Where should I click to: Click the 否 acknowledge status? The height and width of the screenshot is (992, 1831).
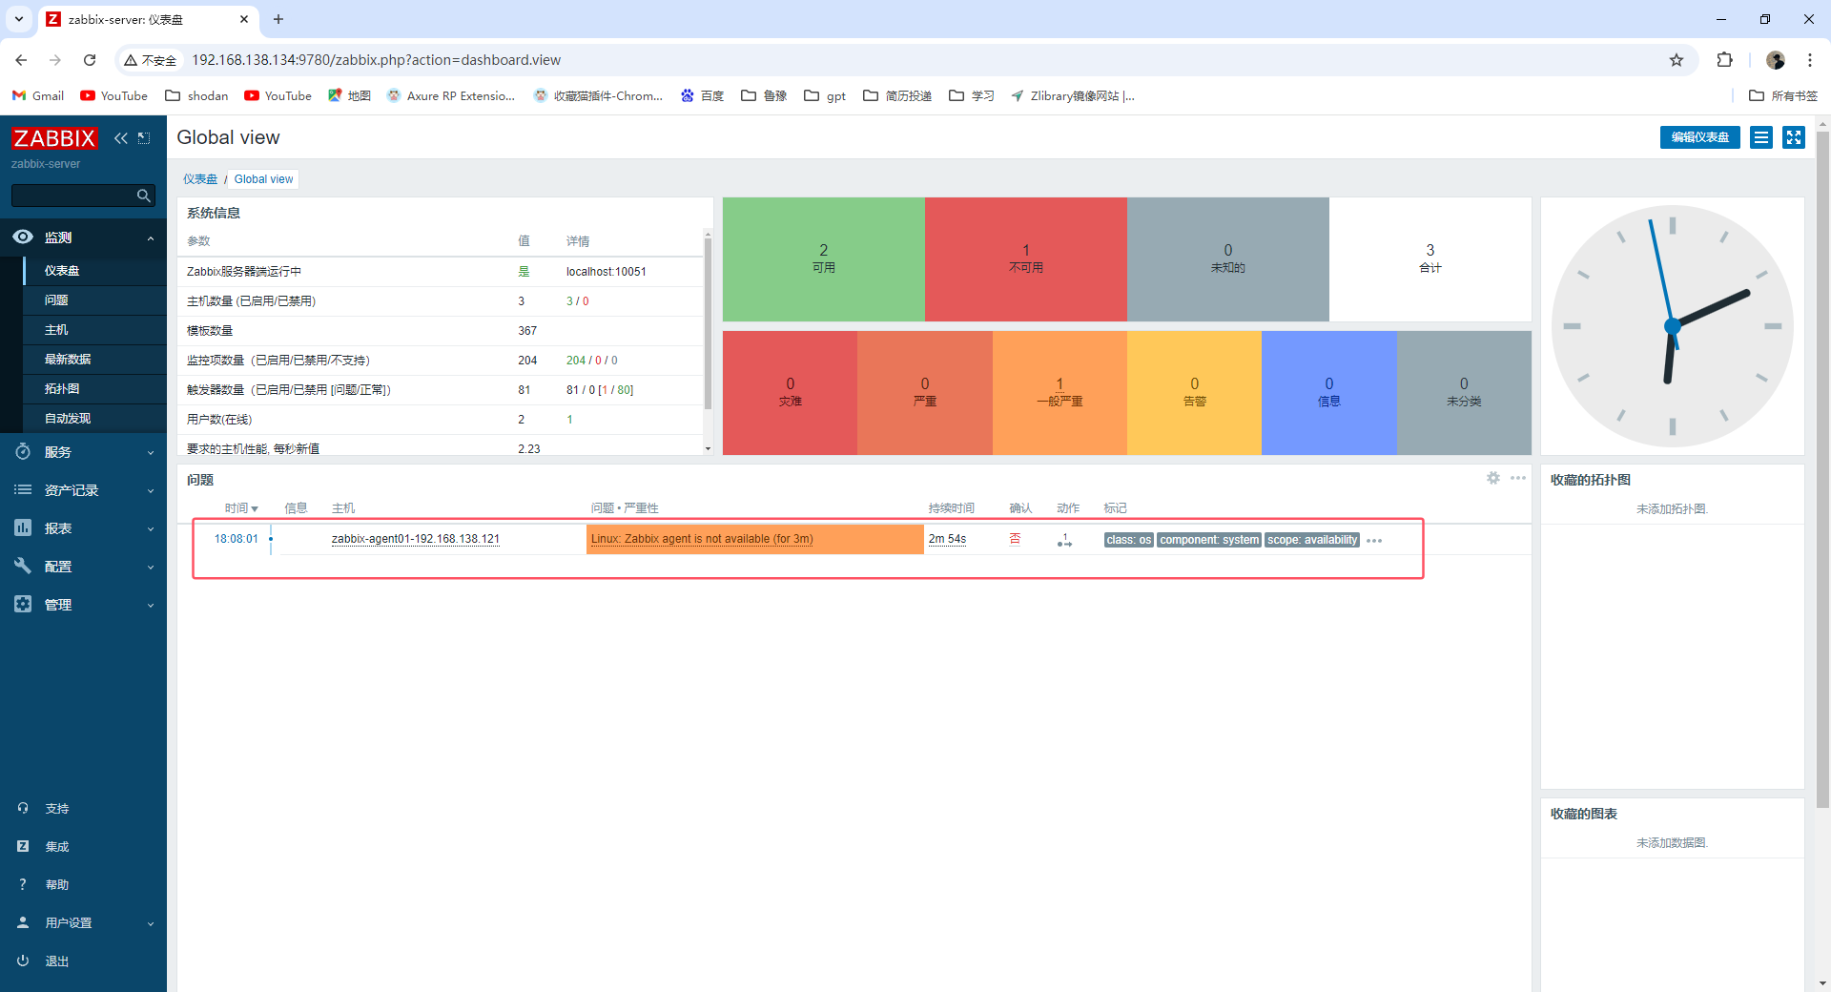coord(1015,539)
